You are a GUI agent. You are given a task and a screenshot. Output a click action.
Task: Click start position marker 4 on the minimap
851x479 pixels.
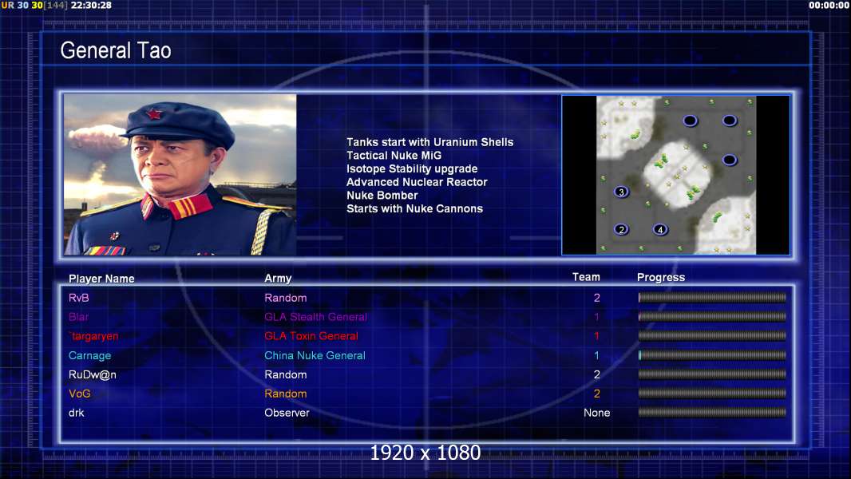tap(660, 229)
